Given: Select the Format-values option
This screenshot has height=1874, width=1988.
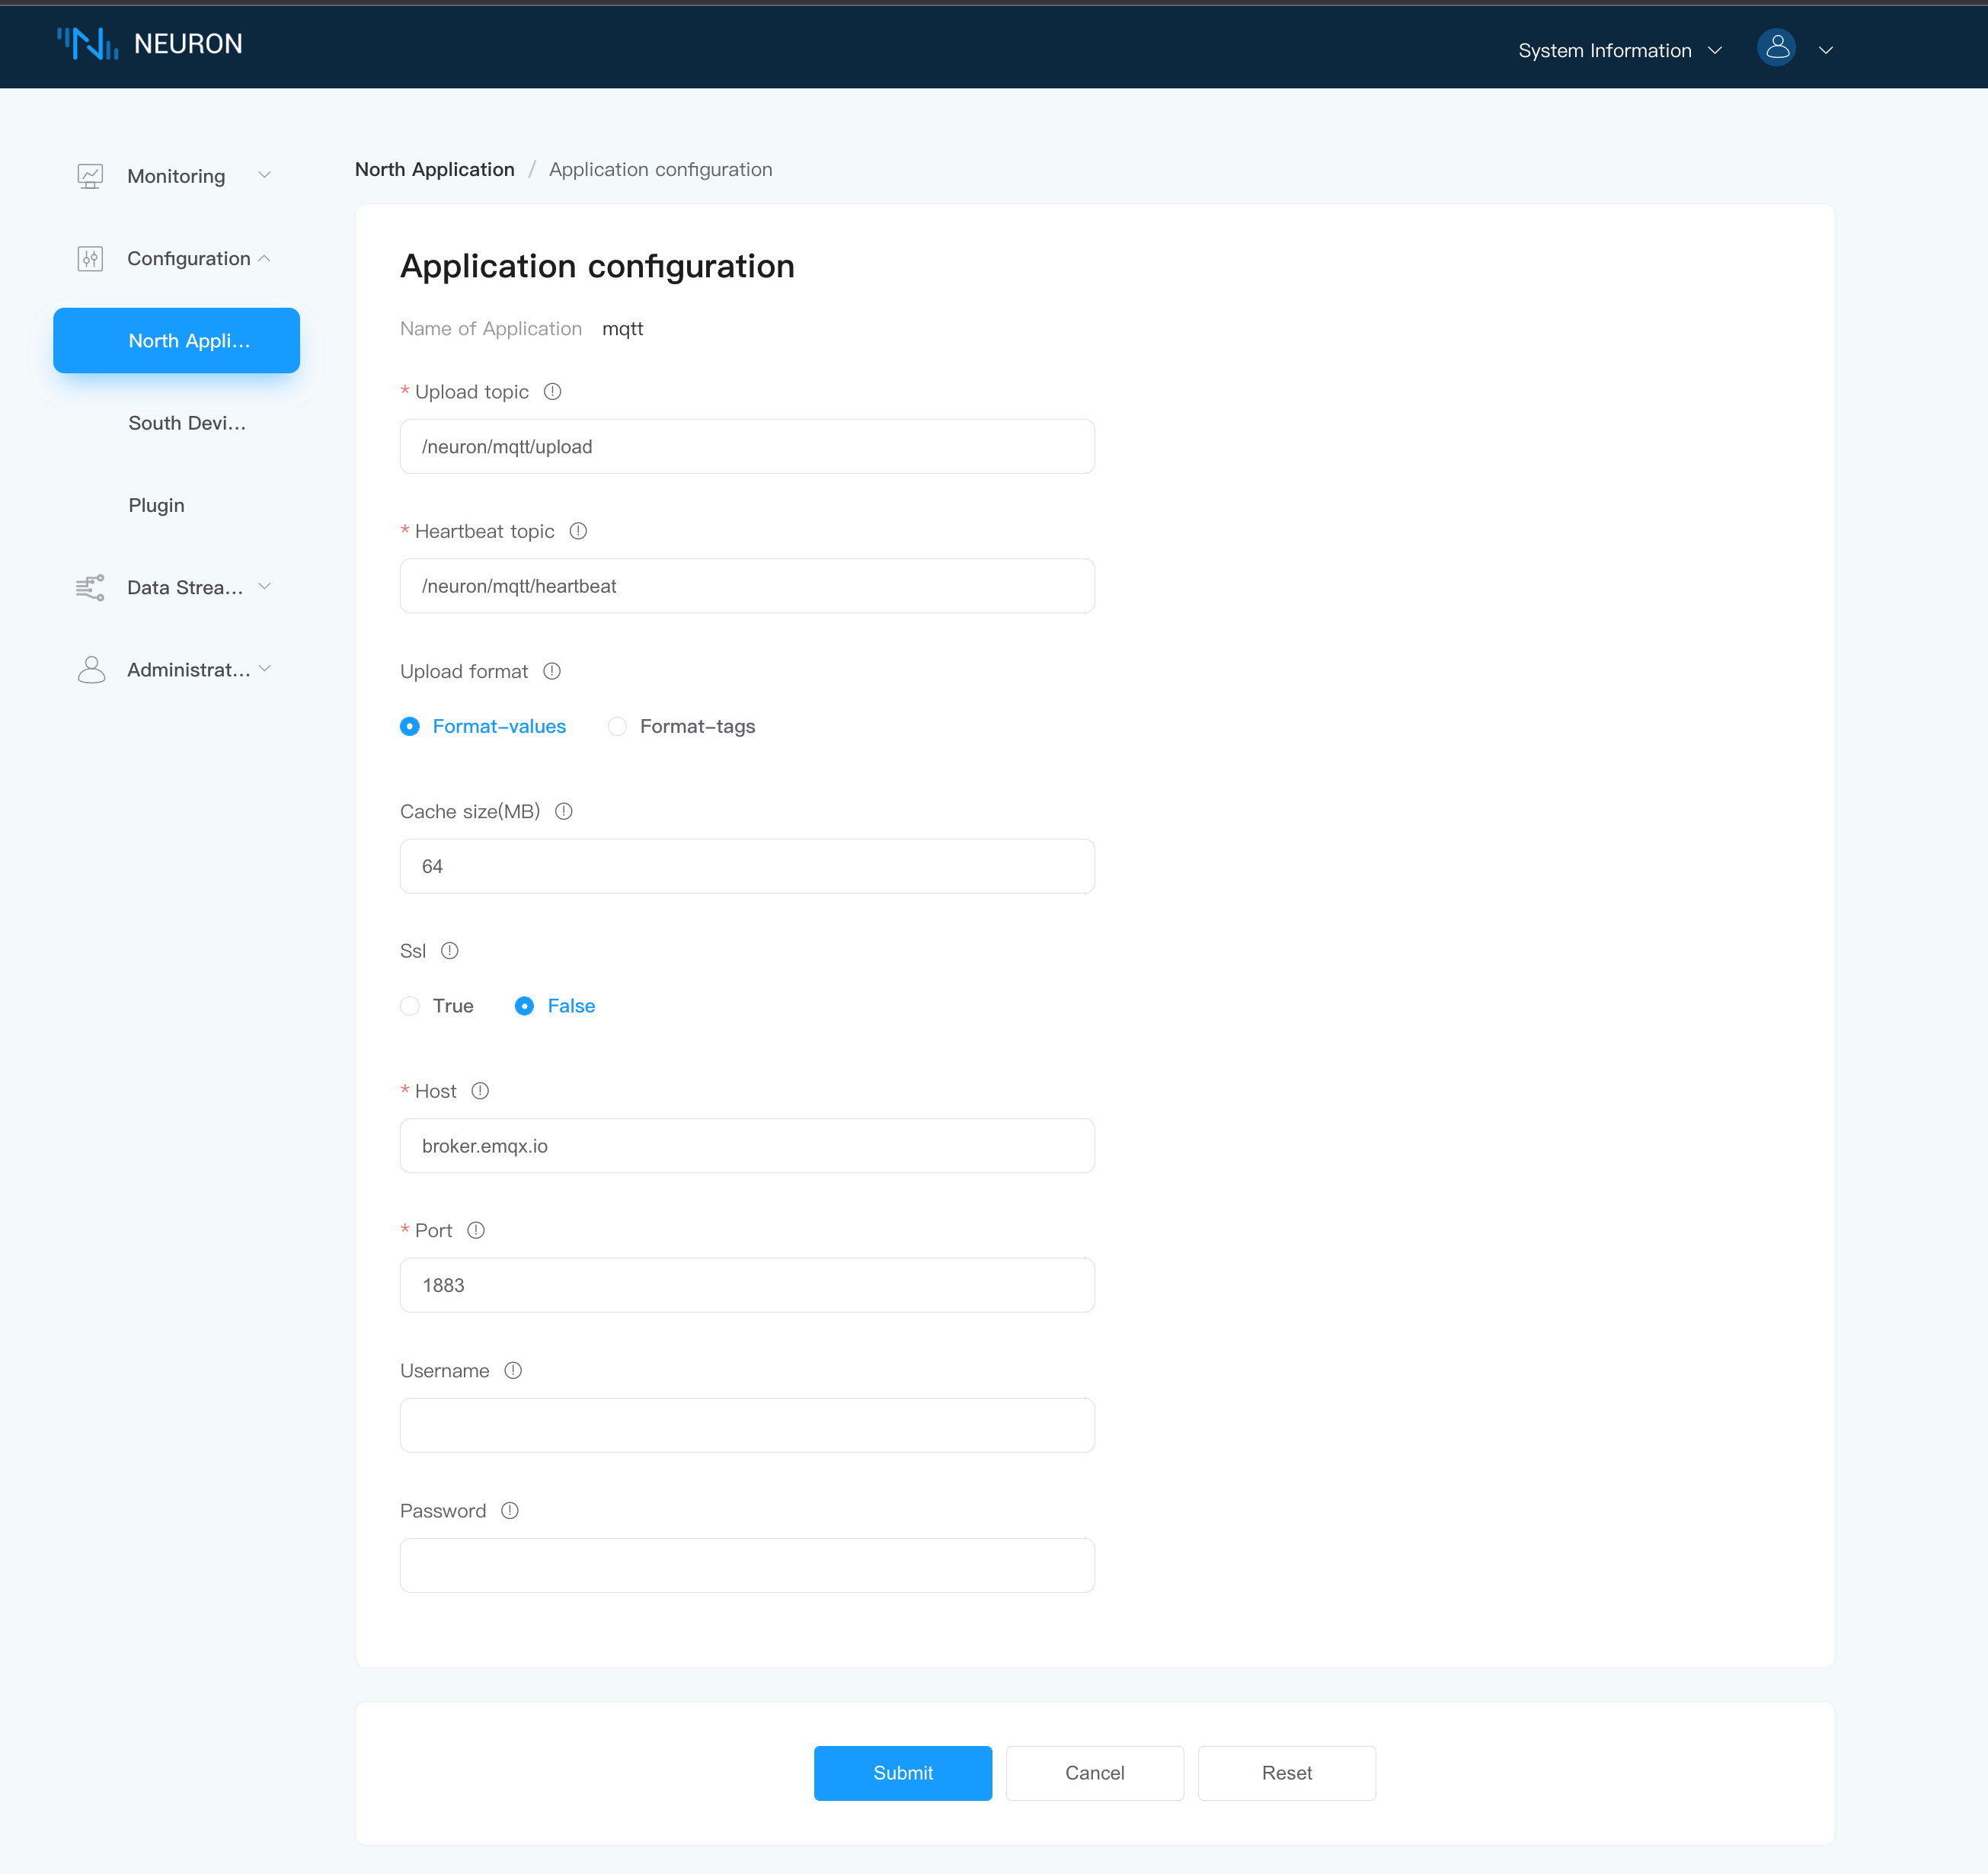Looking at the screenshot, I should 410,726.
